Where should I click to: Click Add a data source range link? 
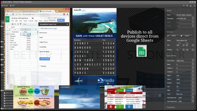(48, 29)
